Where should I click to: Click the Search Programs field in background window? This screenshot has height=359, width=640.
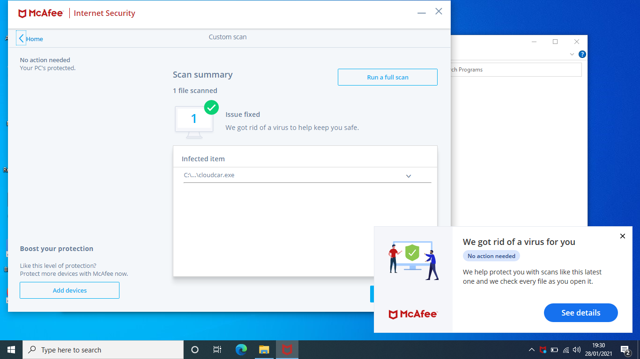(x=516, y=70)
